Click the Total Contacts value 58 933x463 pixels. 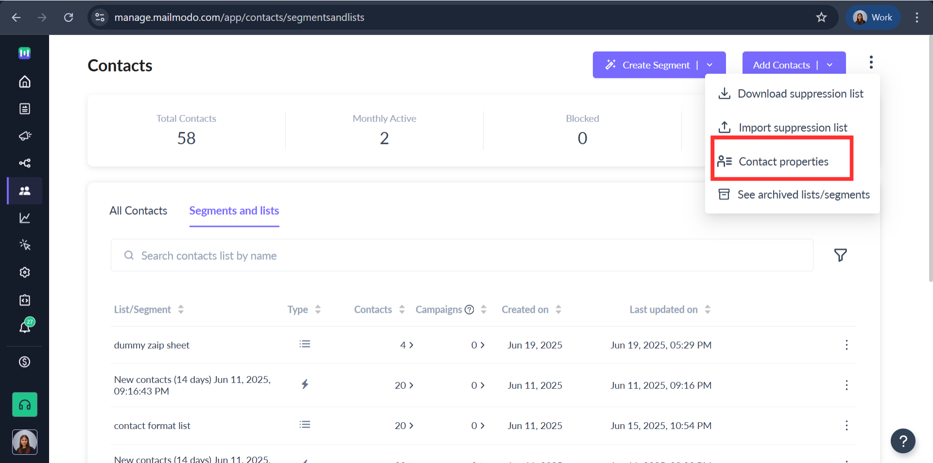coord(187,138)
